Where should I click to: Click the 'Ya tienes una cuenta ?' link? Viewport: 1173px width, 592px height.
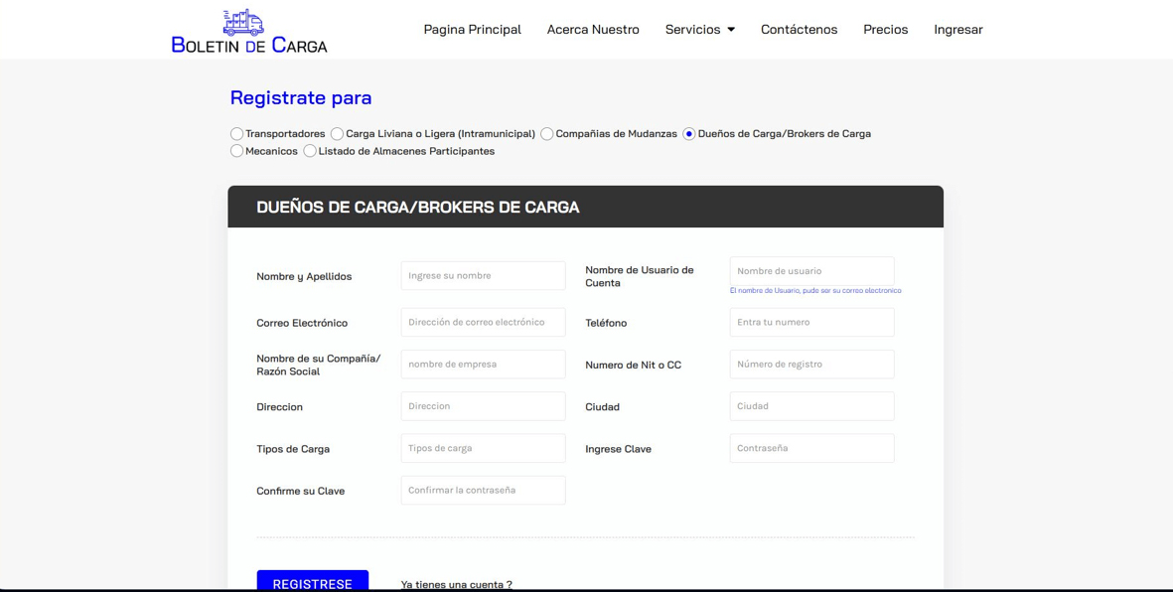[x=456, y=584]
